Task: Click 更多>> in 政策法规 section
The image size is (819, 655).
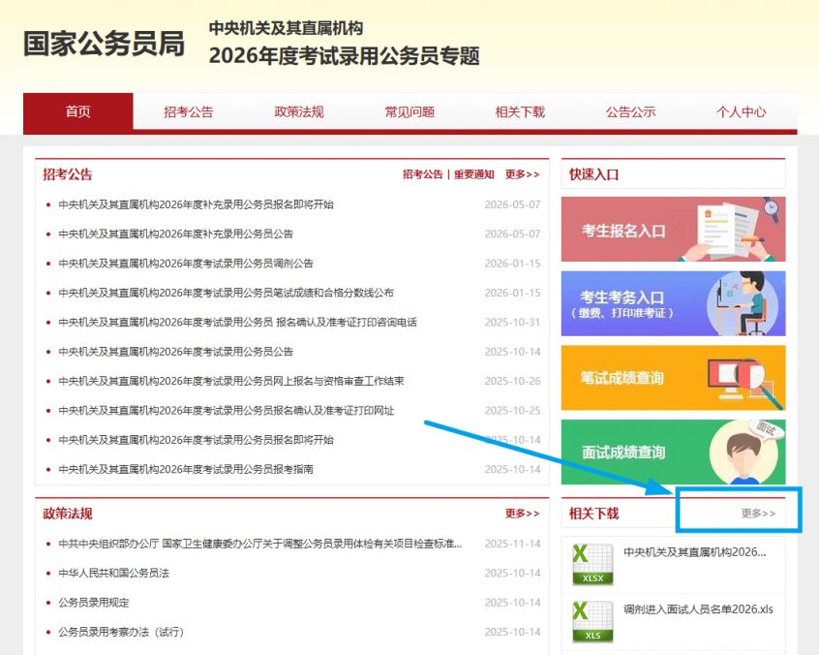Action: pos(523,514)
